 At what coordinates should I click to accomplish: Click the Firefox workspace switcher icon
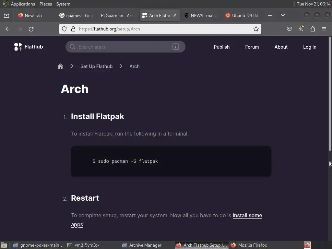307,245
